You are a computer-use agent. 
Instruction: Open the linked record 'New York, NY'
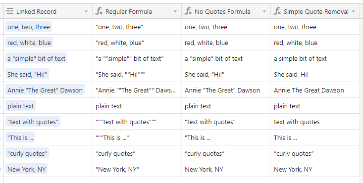click(27, 169)
